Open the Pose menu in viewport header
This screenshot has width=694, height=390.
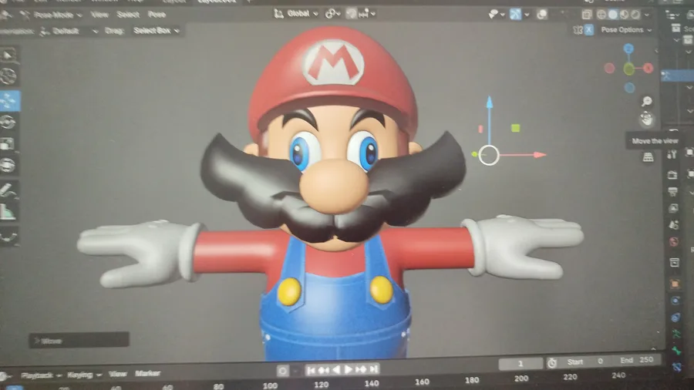click(157, 15)
